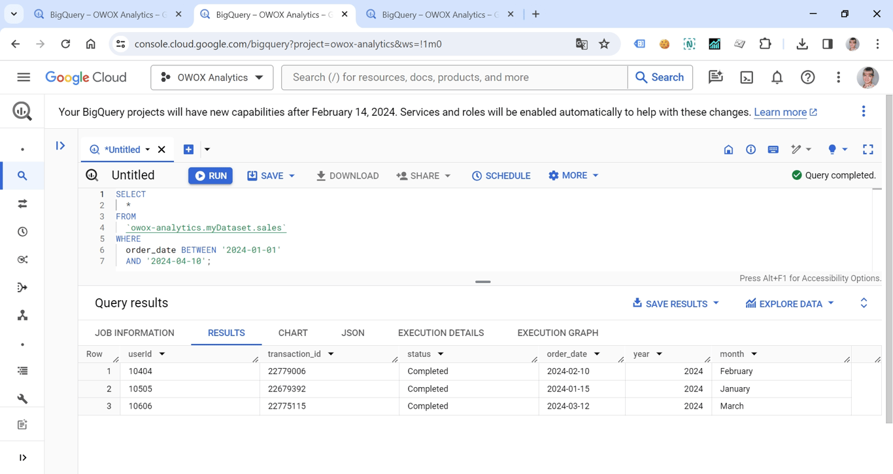
Task: Open Scheduled queries clock icon in sidebar
Action: click(x=22, y=232)
